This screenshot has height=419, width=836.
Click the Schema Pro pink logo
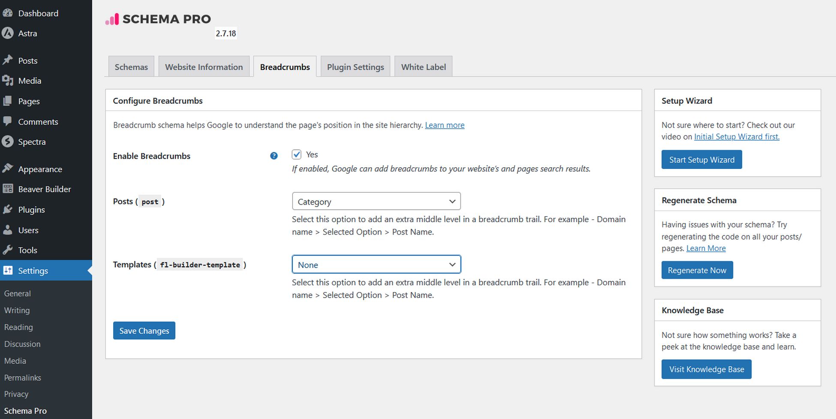[112, 19]
